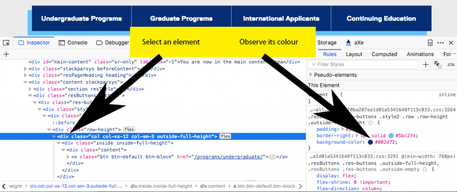457x192 pixels.
Task: Click the Debugger tab icon
Action: coord(99,43)
